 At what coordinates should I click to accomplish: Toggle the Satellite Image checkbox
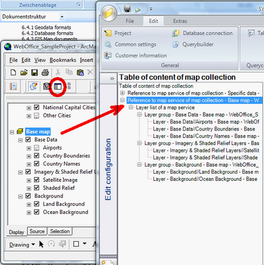click(37, 180)
